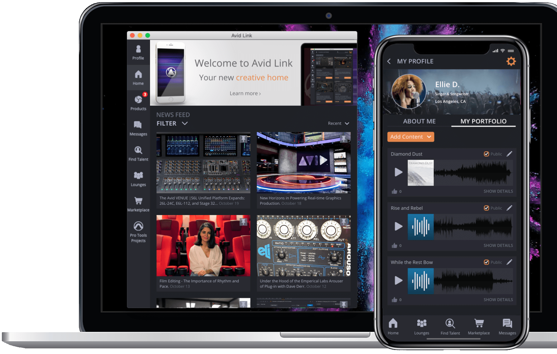Pin the Emperical Labs Arouser news card
Viewport: 557px width, 354px height.
[x=344, y=222]
